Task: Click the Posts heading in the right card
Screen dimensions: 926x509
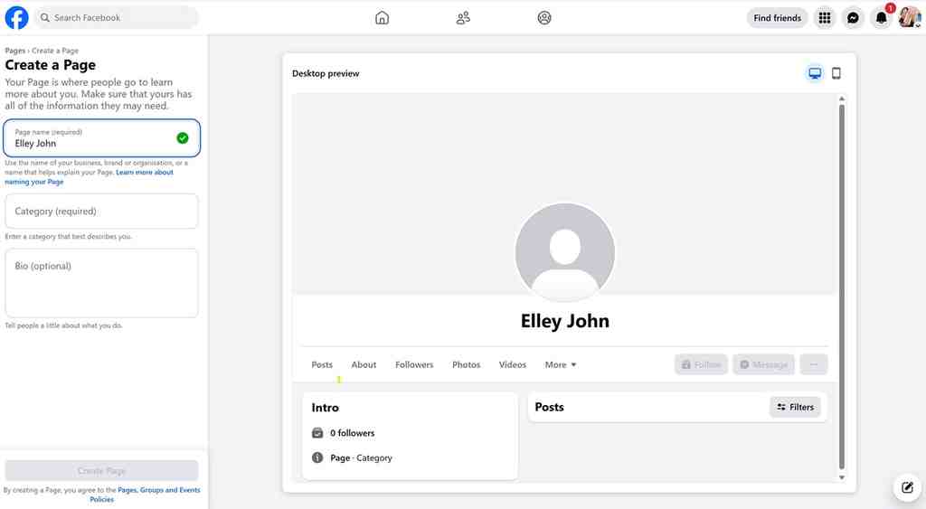Action: tap(549, 407)
